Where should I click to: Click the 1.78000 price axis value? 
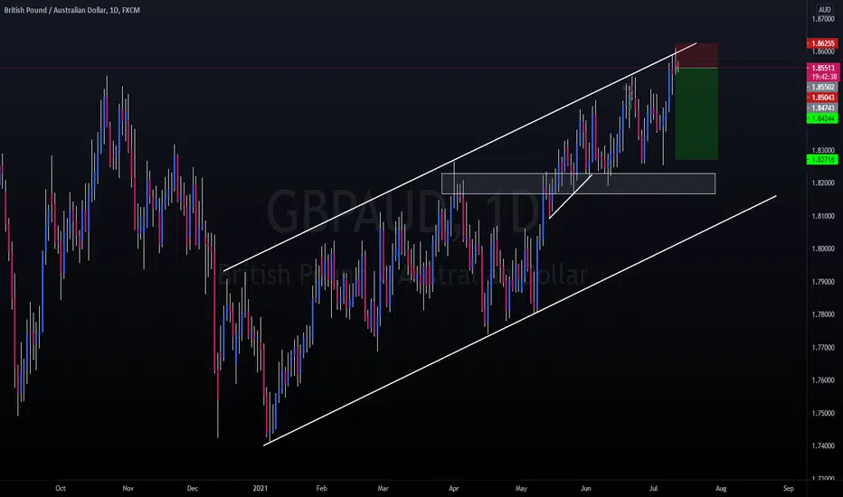(823, 314)
